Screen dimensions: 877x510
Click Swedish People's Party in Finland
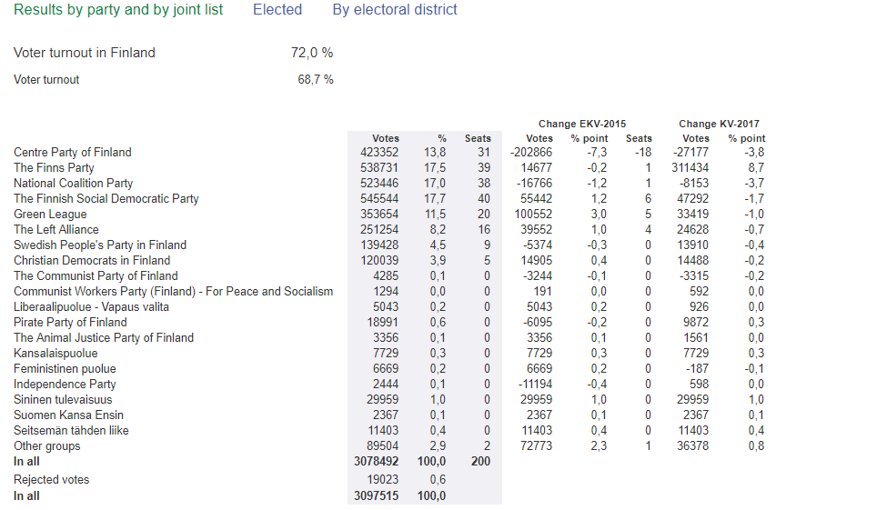point(100,245)
